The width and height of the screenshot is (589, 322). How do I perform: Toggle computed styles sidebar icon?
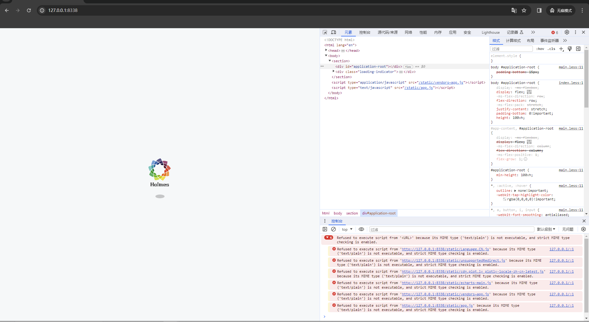578,49
